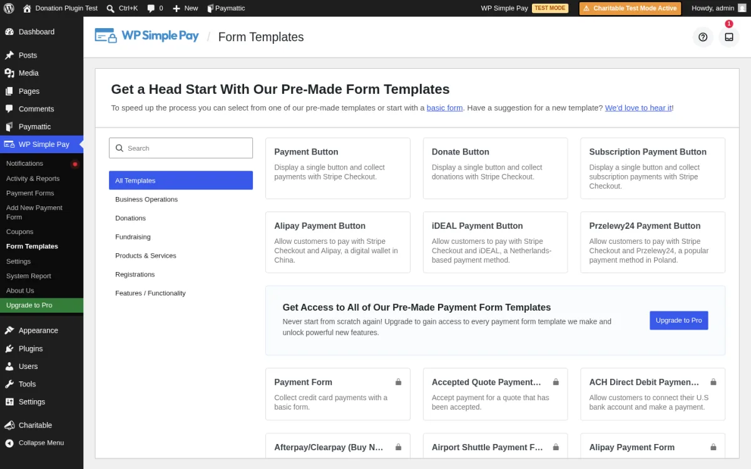The image size is (751, 469).
Task: Click the + New admin bar item
Action: pos(185,8)
